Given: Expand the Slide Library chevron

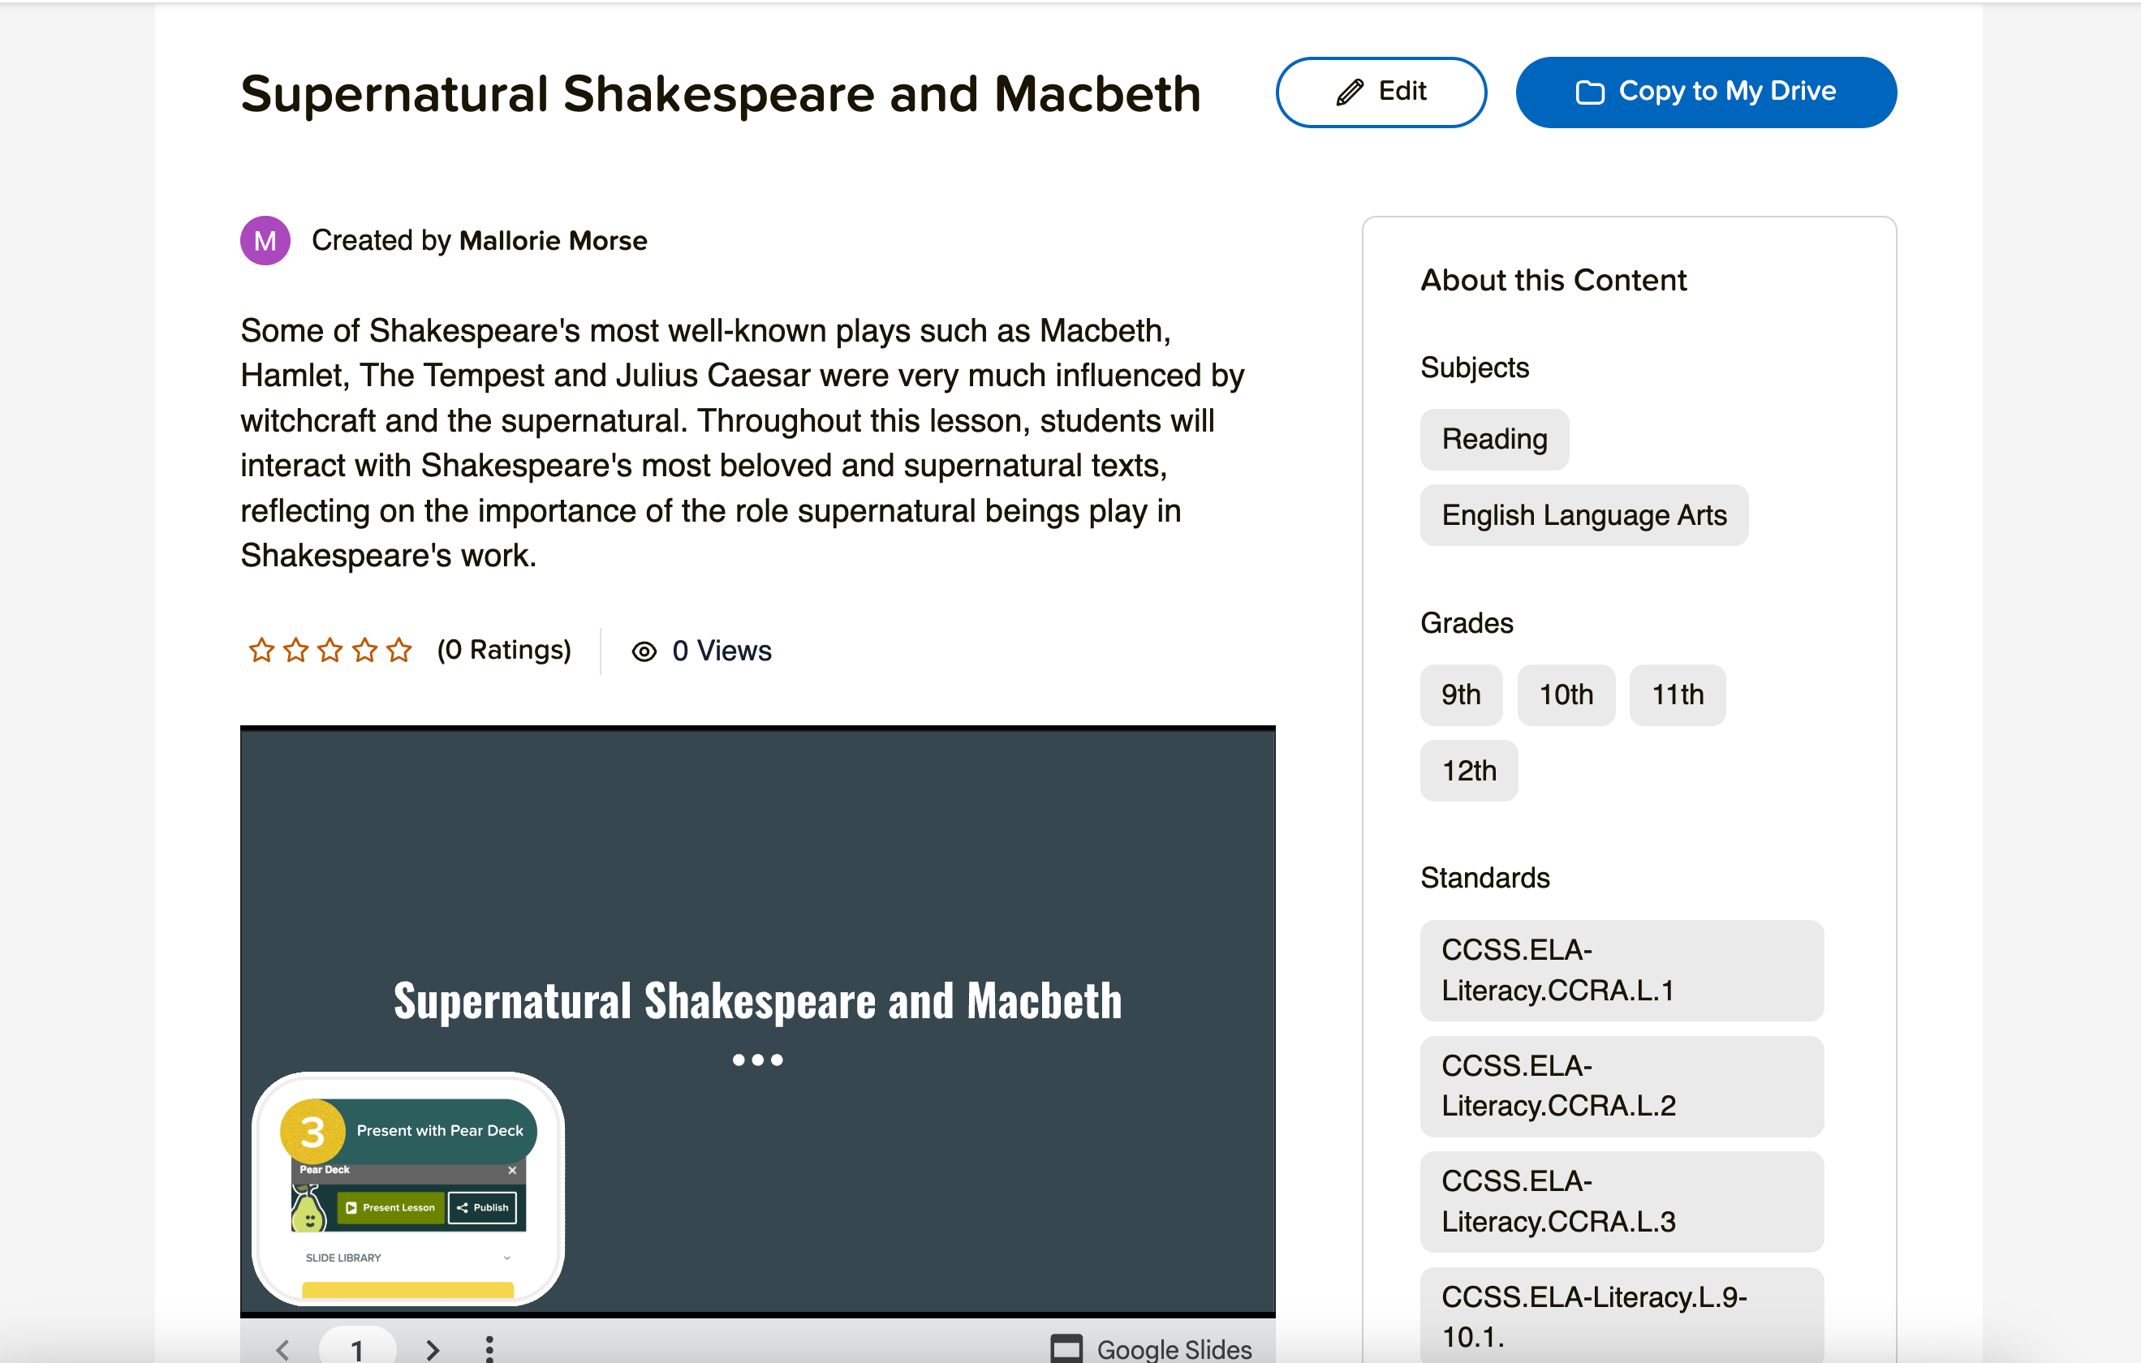Looking at the screenshot, I should point(506,1258).
